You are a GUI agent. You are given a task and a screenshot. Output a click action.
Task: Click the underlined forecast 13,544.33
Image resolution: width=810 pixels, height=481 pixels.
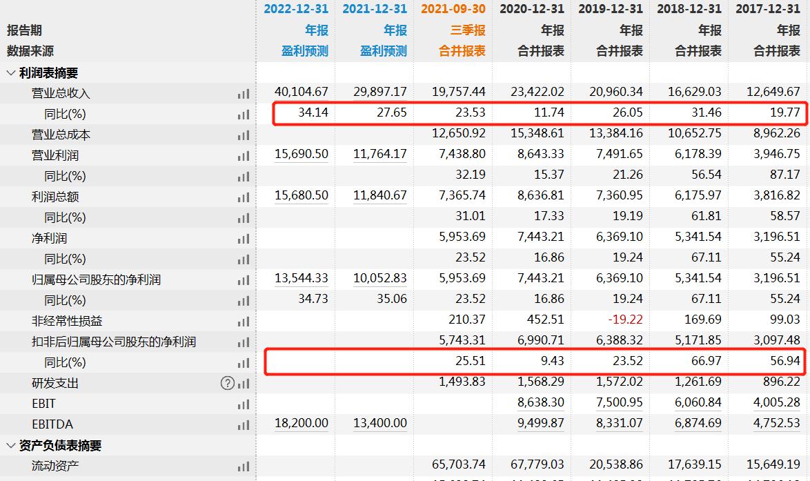click(302, 278)
